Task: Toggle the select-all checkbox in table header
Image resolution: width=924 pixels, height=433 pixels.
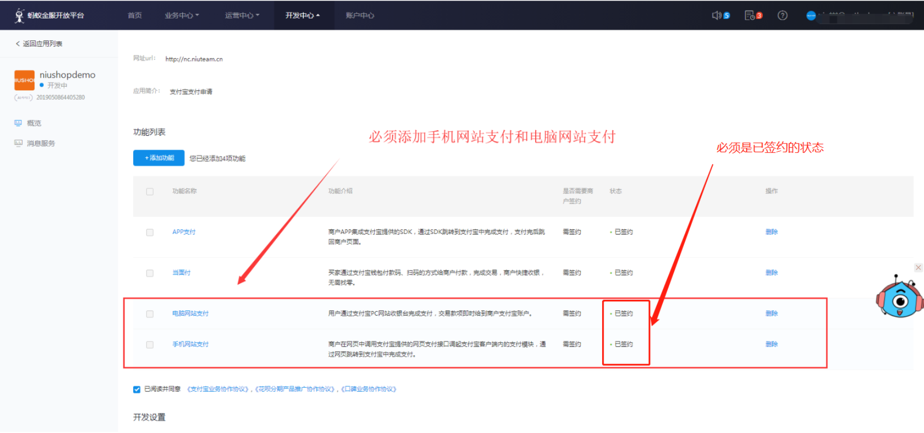Action: (150, 191)
